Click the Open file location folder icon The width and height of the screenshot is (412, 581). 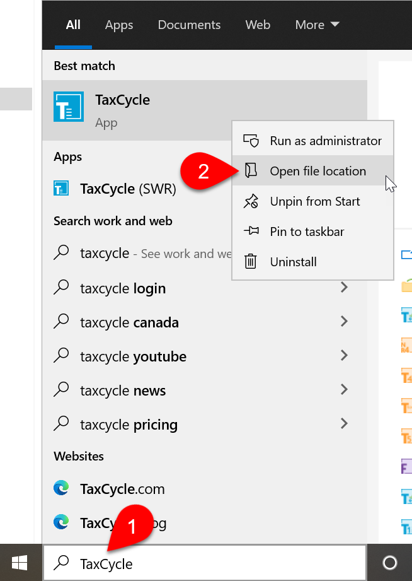click(x=251, y=170)
